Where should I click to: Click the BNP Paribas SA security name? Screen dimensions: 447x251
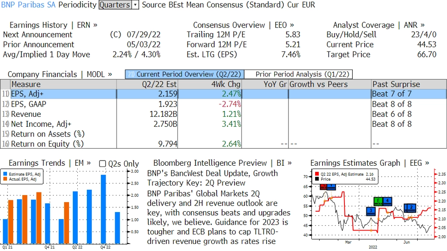(28, 5)
